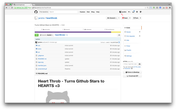Click the css folder icon

[x=36, y=46]
